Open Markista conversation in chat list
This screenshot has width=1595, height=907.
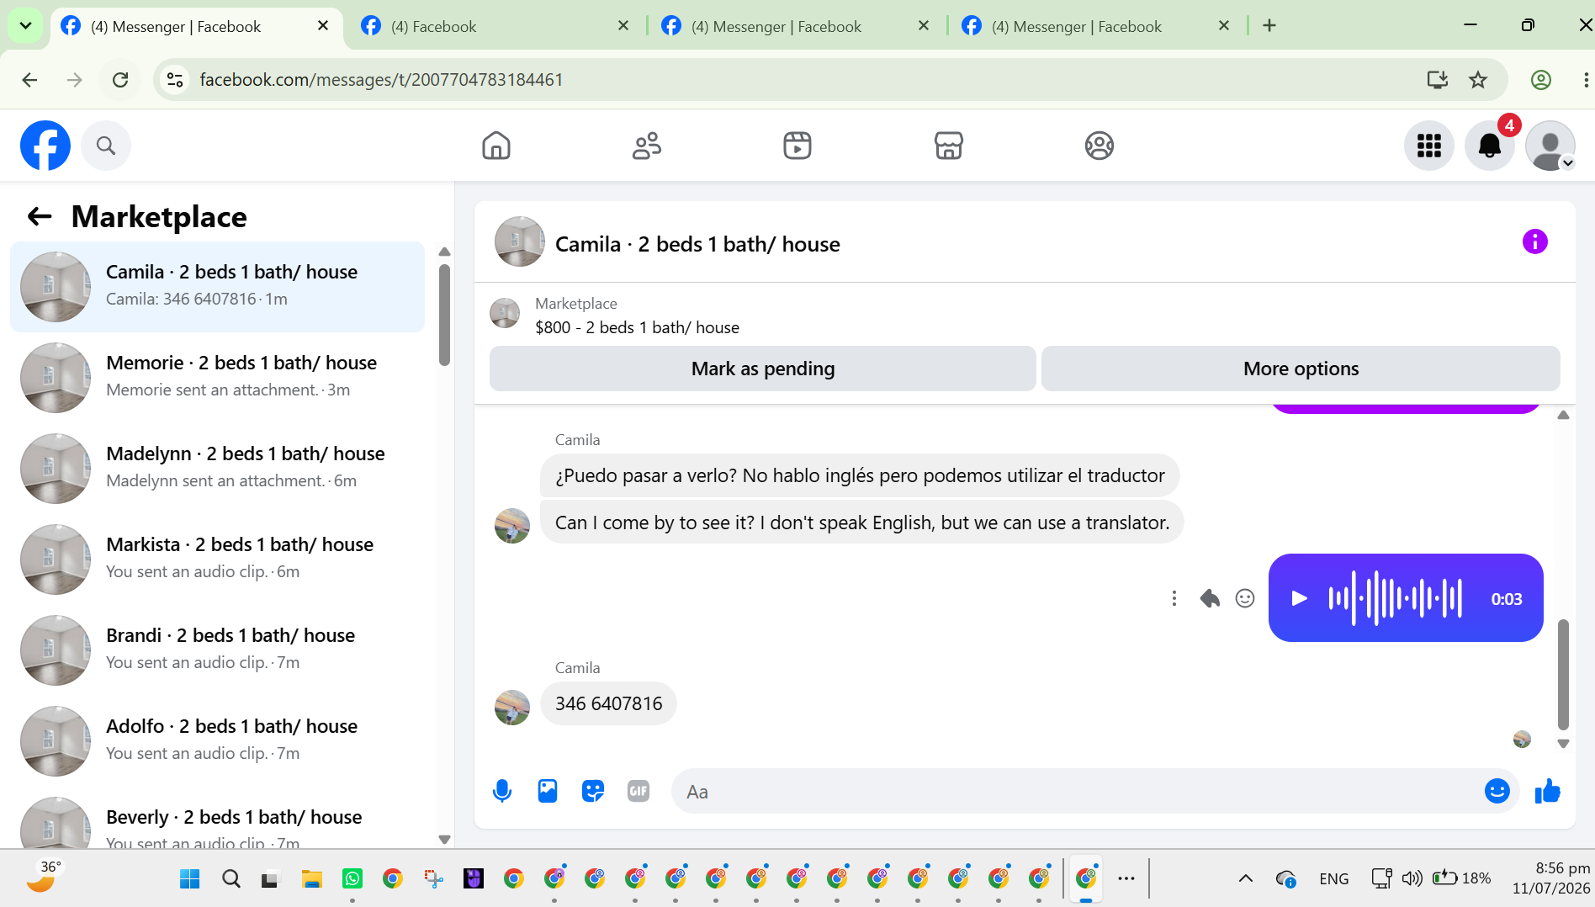click(217, 560)
